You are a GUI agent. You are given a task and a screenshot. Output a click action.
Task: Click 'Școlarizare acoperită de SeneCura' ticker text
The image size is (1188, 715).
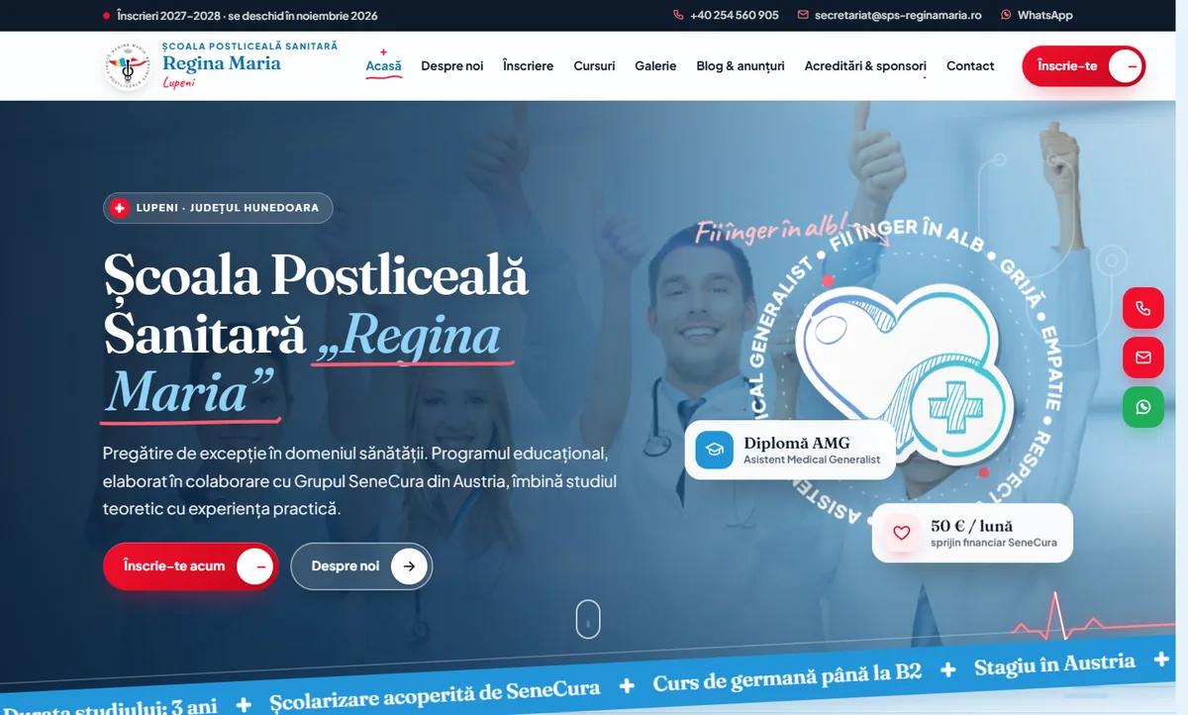click(435, 695)
